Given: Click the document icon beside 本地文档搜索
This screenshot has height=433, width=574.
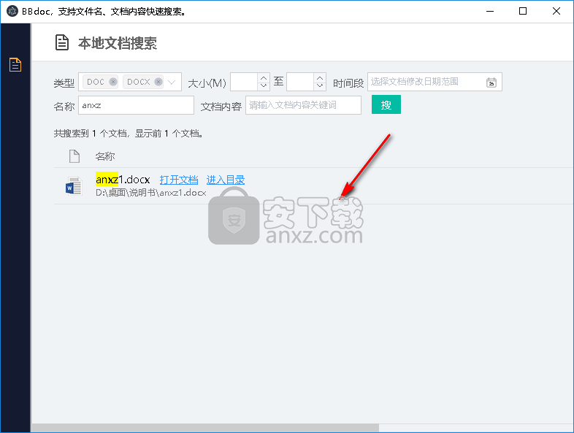Looking at the screenshot, I should [62, 42].
